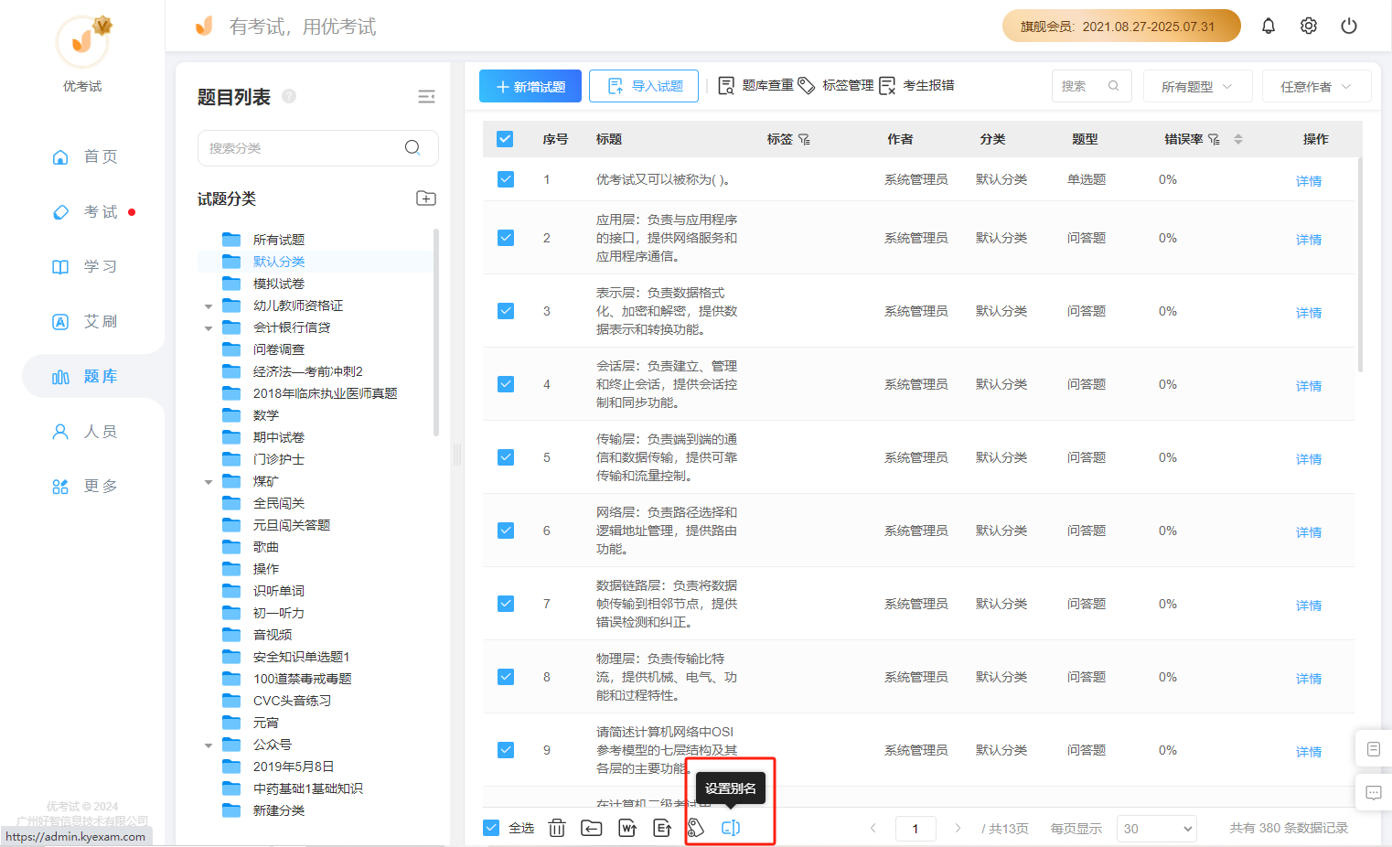Uncheck the checkbox for row 7
The image size is (1392, 847).
click(x=506, y=604)
